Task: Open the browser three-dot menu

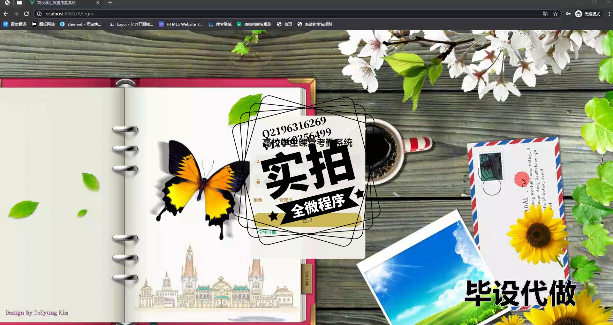Action: pos(609,14)
